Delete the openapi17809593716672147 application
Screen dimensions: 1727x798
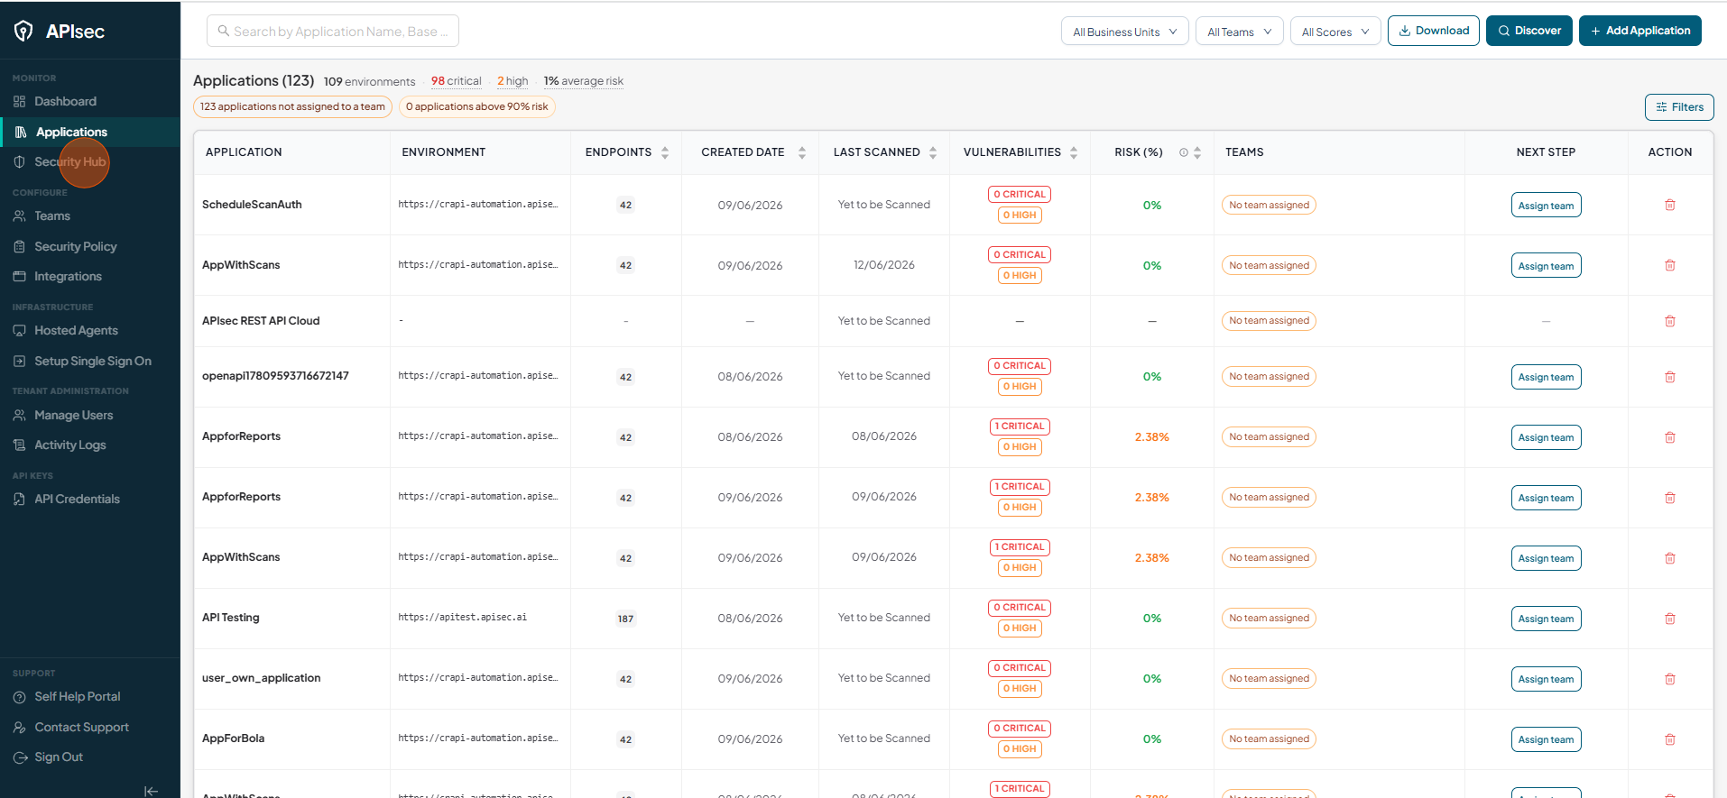click(1670, 377)
